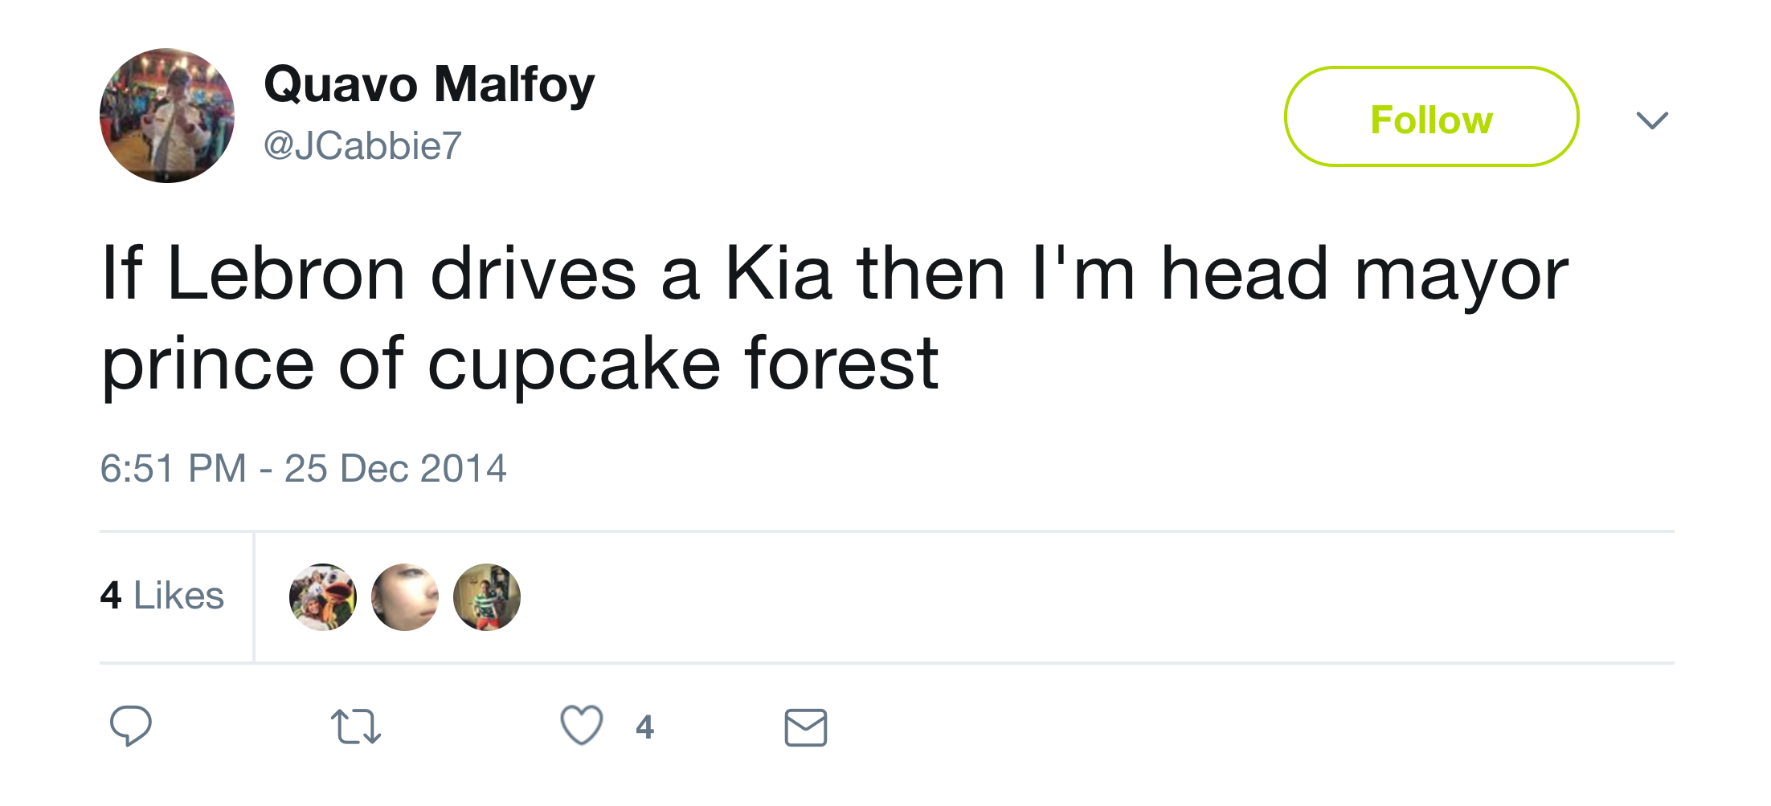The width and height of the screenshot is (1771, 806).
Task: Click the @JCabbie7 handle
Action: click(x=362, y=146)
